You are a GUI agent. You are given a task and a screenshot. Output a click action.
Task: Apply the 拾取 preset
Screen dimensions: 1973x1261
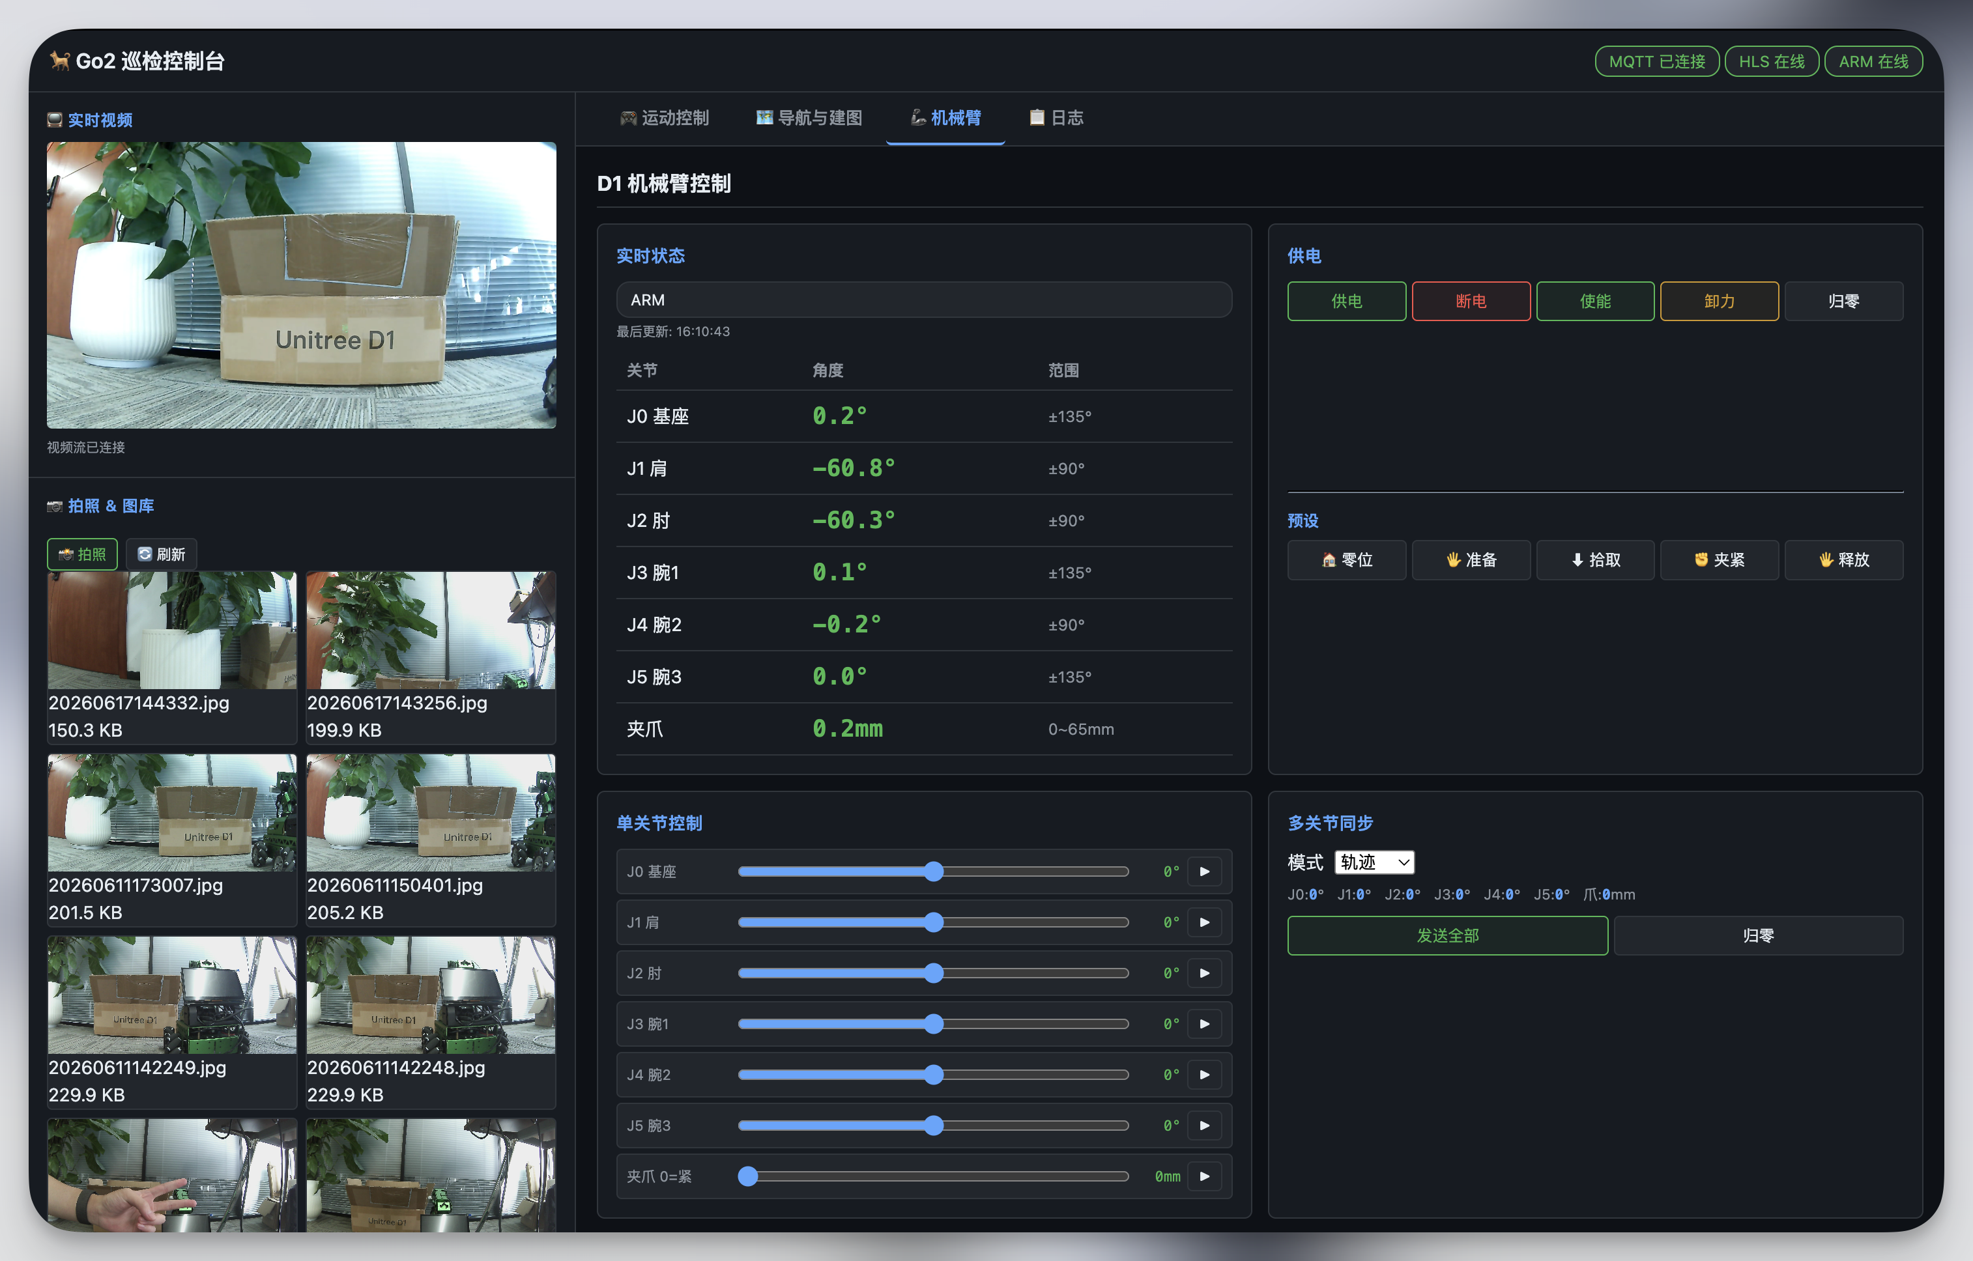coord(1595,560)
